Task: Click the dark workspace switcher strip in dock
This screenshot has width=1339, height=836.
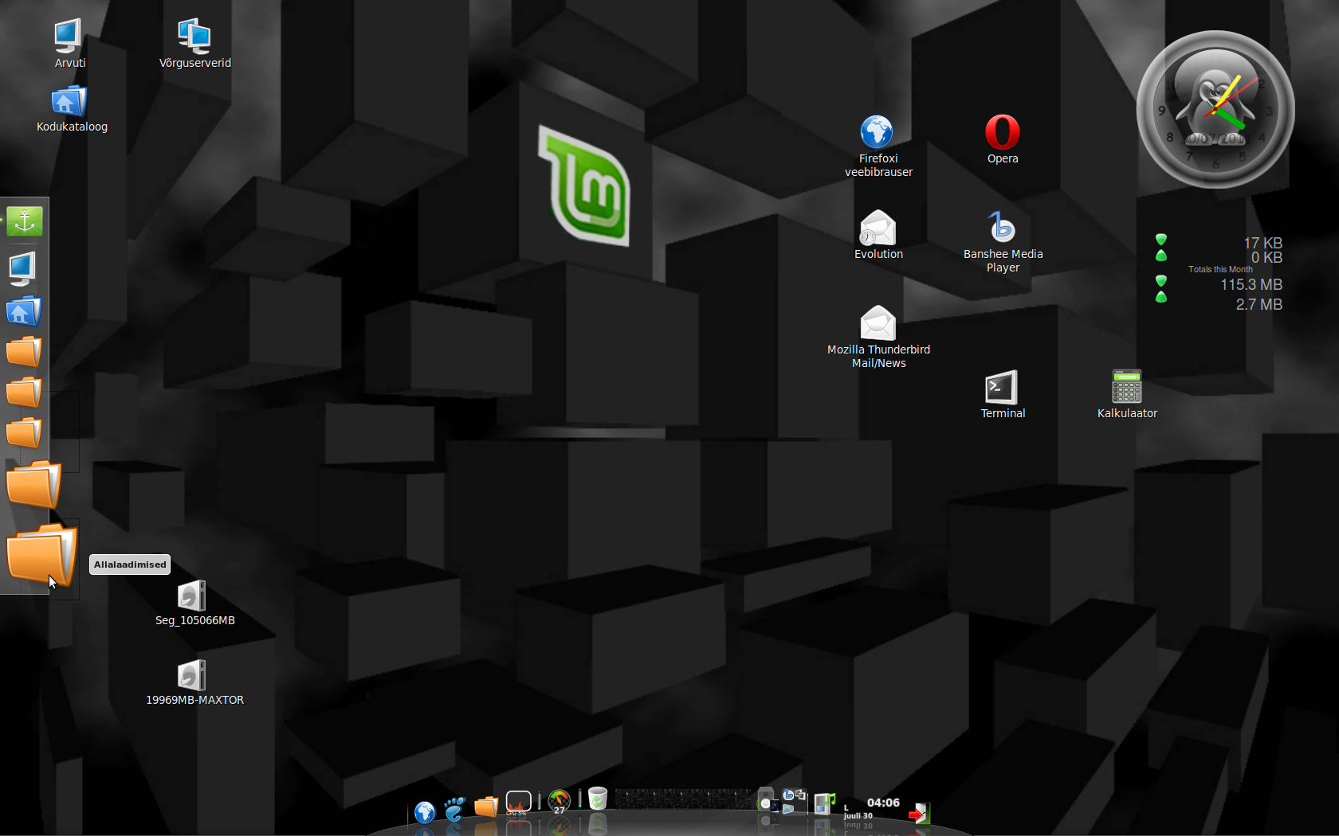Action: (x=684, y=799)
